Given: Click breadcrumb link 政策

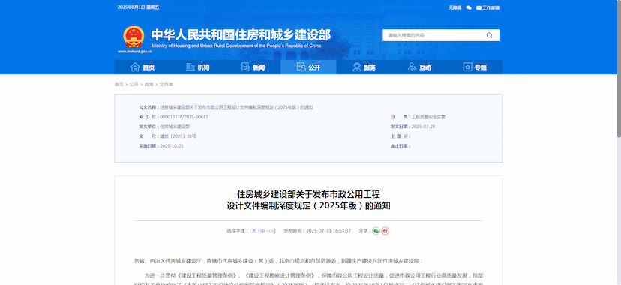Looking at the screenshot, I should pyautogui.click(x=149, y=84).
